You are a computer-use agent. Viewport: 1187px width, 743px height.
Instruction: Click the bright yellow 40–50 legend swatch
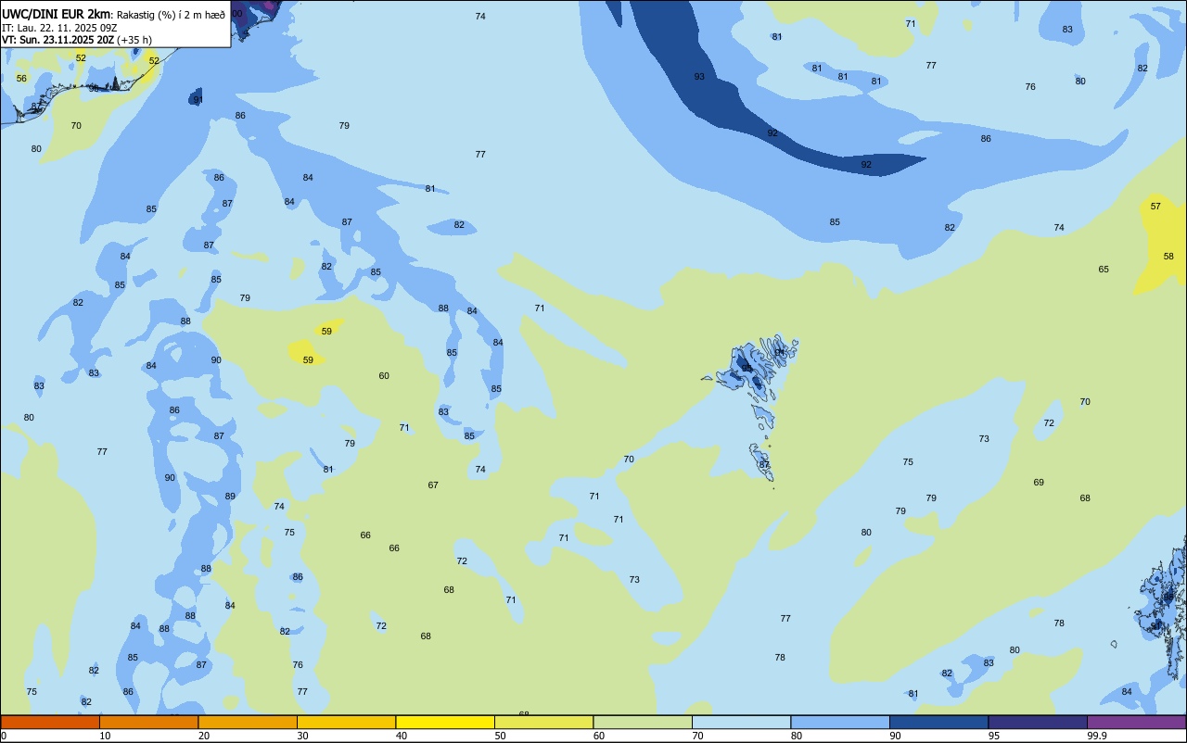tap(445, 722)
